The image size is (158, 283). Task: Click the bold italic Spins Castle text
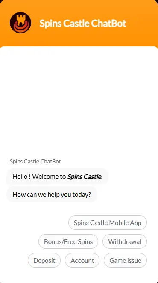(x=84, y=176)
